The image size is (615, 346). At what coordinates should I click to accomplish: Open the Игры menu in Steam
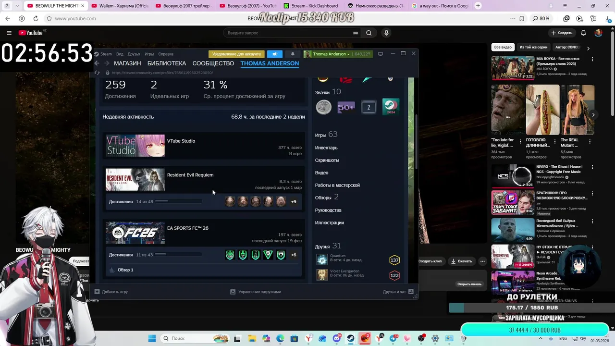point(149,54)
